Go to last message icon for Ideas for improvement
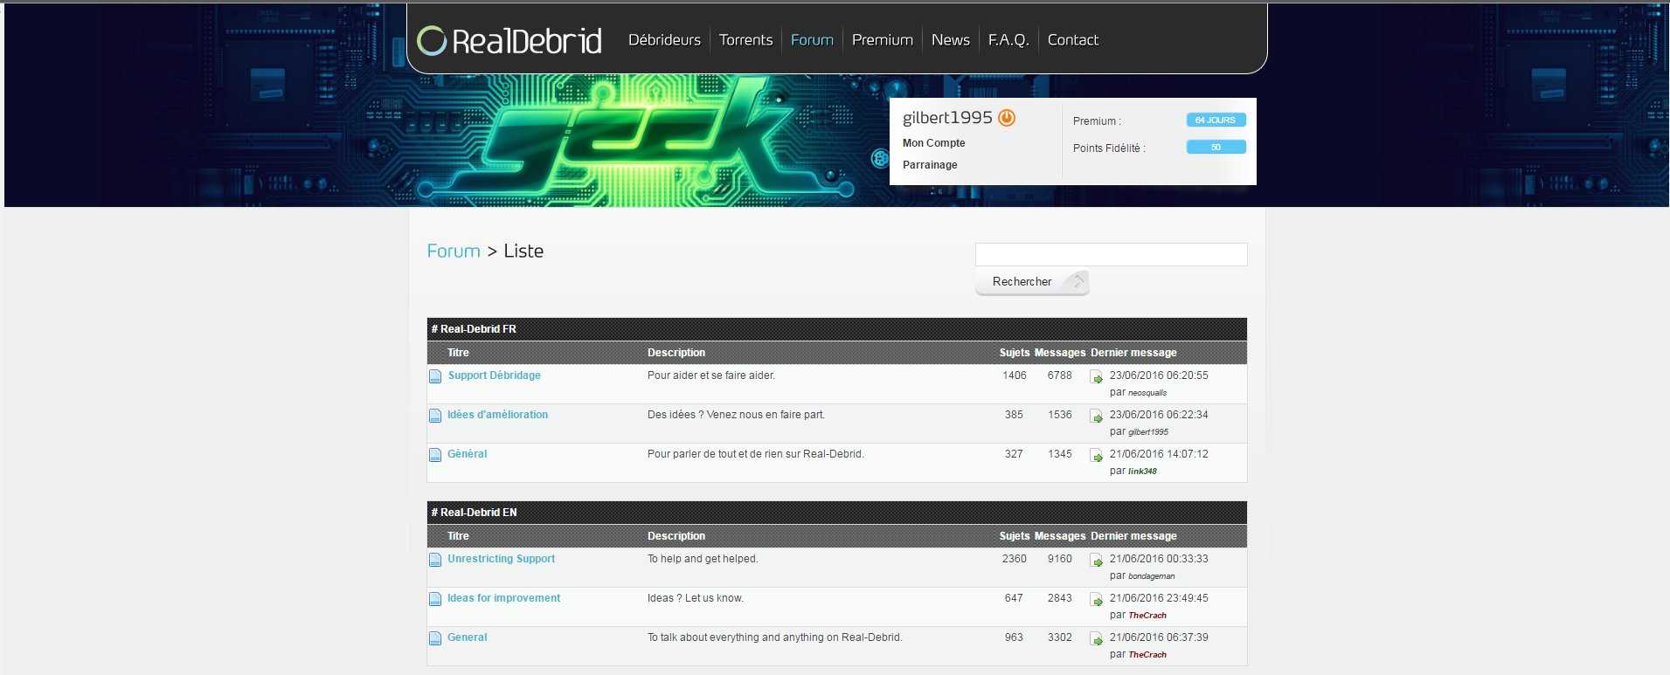 1097,600
